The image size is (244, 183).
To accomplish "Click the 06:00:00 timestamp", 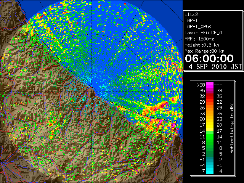I will pos(209,58).
